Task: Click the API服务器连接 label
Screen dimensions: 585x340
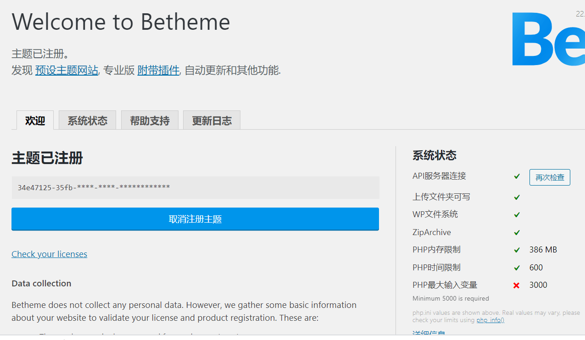Action: pyautogui.click(x=439, y=176)
